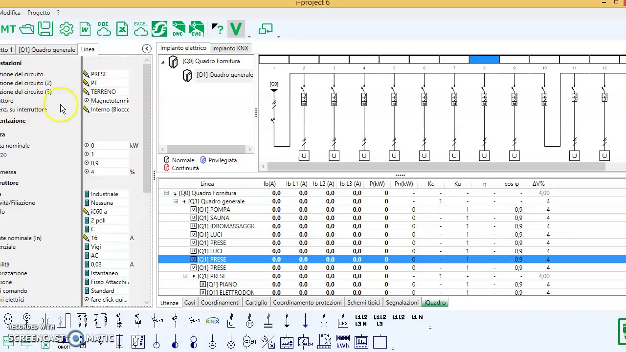Screen dimensions: 626x352
Task: Open the Coordinamento protezioni tab
Action: click(x=307, y=303)
